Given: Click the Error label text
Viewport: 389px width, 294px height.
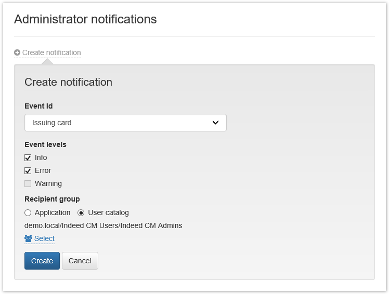Looking at the screenshot, I should point(43,170).
